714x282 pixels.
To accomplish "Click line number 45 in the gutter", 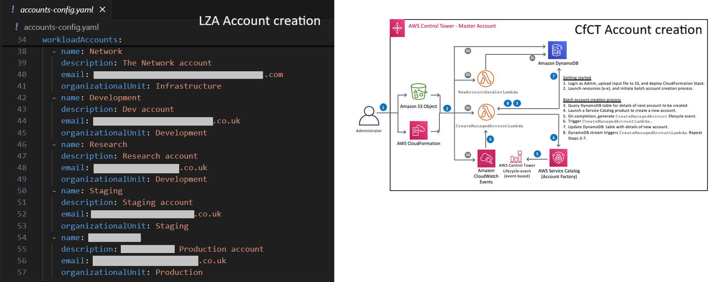I will (22, 133).
